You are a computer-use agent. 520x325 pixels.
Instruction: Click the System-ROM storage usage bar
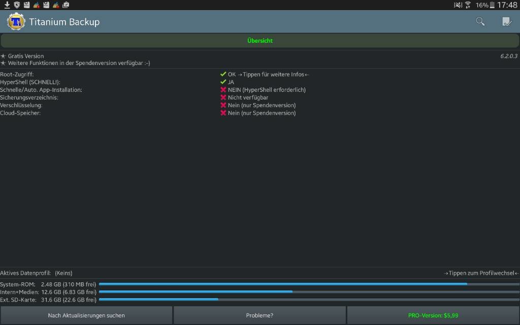click(x=309, y=284)
